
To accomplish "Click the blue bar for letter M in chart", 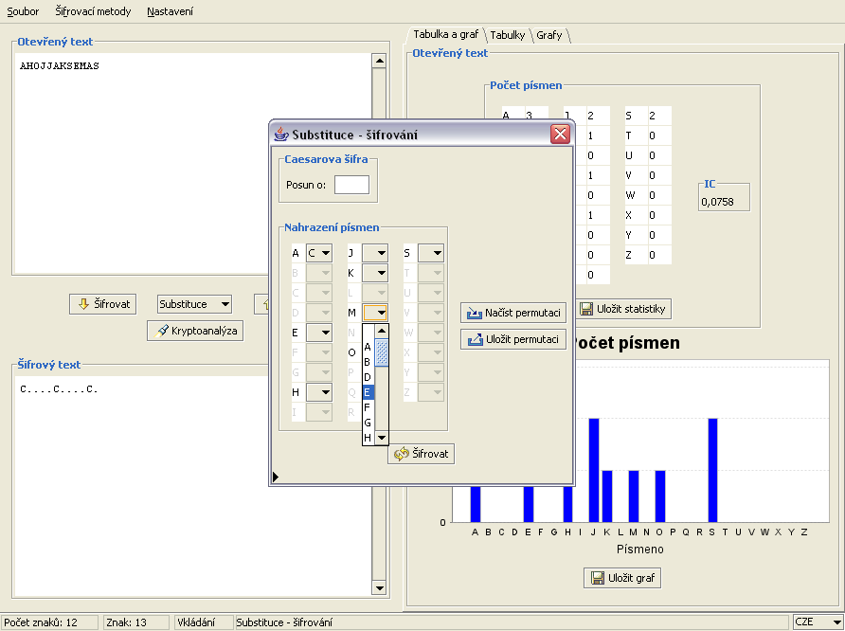I will coord(634,496).
